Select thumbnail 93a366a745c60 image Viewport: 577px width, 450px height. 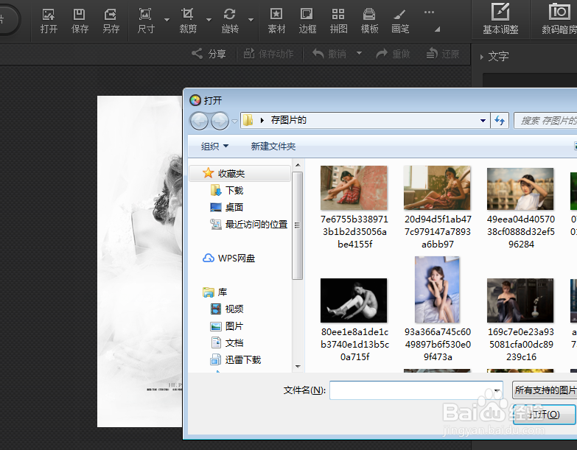tap(437, 289)
